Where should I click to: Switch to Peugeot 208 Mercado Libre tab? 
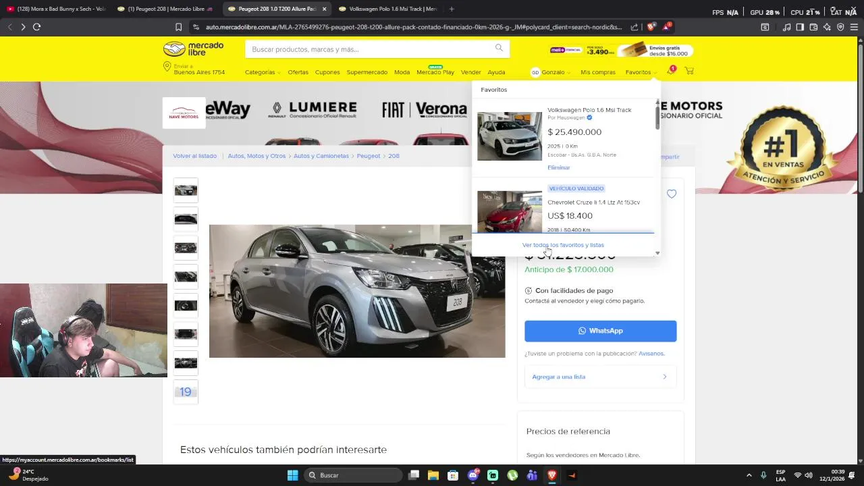[x=165, y=9]
